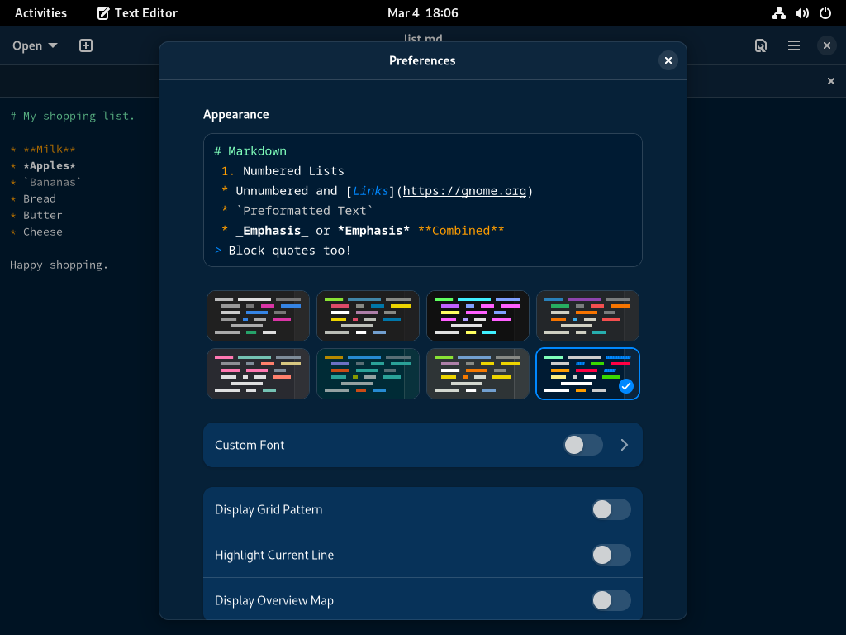Click the 'Butter' line in editor

[x=43, y=216]
